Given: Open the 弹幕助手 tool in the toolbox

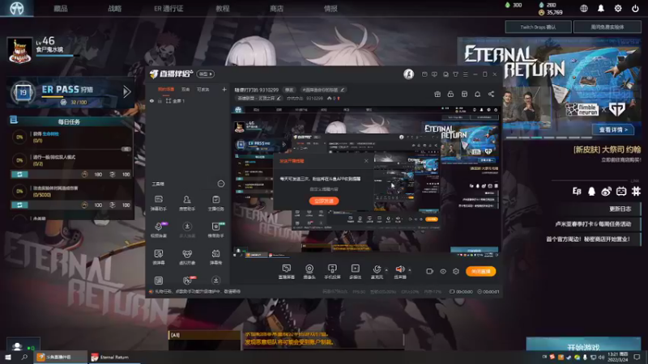Looking at the screenshot, I should 158,203.
